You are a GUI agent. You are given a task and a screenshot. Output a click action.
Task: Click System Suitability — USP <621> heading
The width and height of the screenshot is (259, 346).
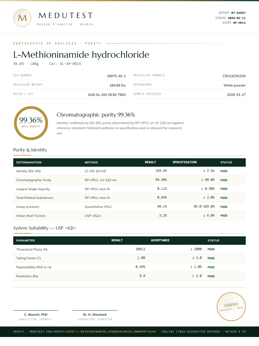click(45, 228)
